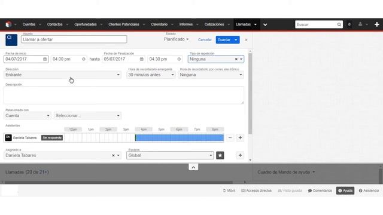Edit the Asunto subject field

click(x=74, y=39)
